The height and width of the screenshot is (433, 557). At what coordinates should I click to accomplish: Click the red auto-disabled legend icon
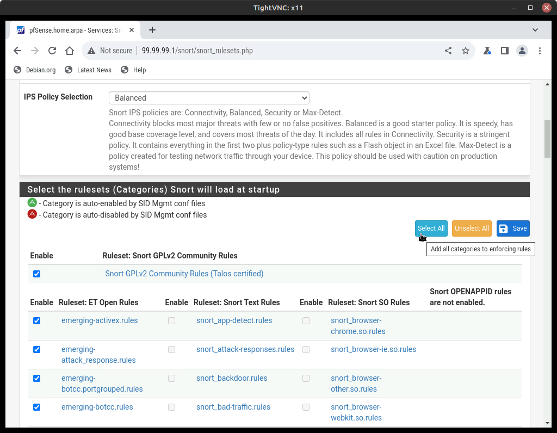32,214
